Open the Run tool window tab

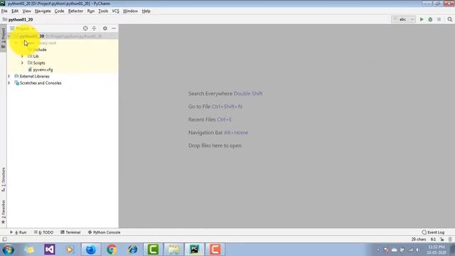point(18,233)
